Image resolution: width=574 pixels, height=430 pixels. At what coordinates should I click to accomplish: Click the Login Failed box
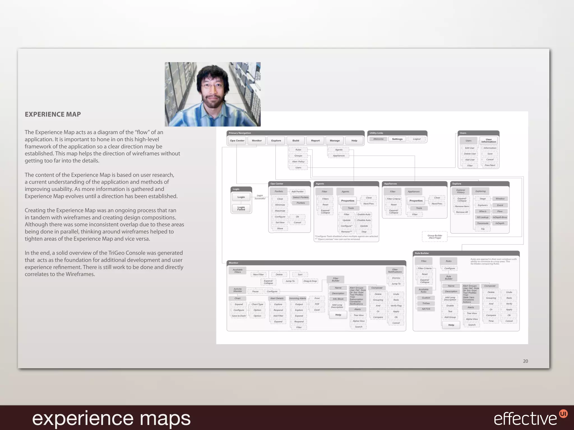click(241, 208)
